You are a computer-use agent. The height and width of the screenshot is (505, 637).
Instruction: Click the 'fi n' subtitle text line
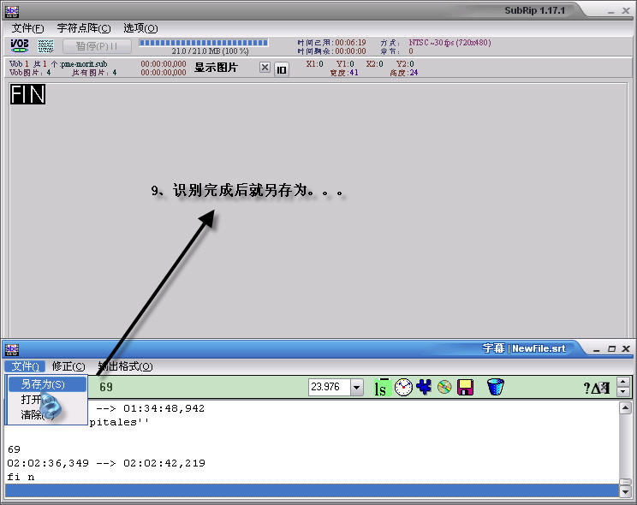coord(21,477)
